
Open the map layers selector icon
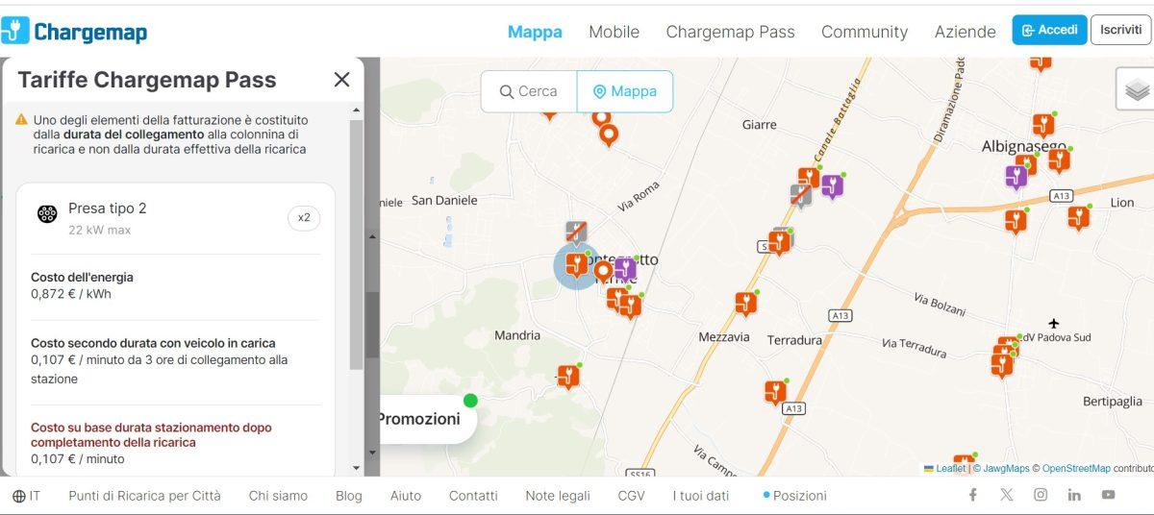click(1137, 90)
